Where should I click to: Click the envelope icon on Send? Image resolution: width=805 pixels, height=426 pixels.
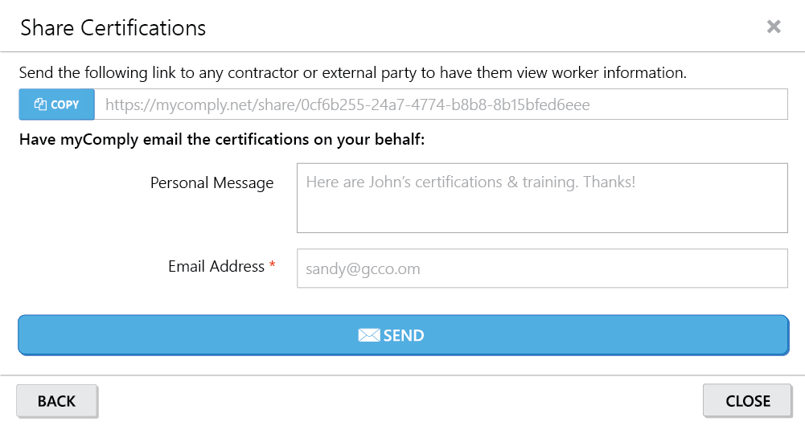[x=369, y=335]
